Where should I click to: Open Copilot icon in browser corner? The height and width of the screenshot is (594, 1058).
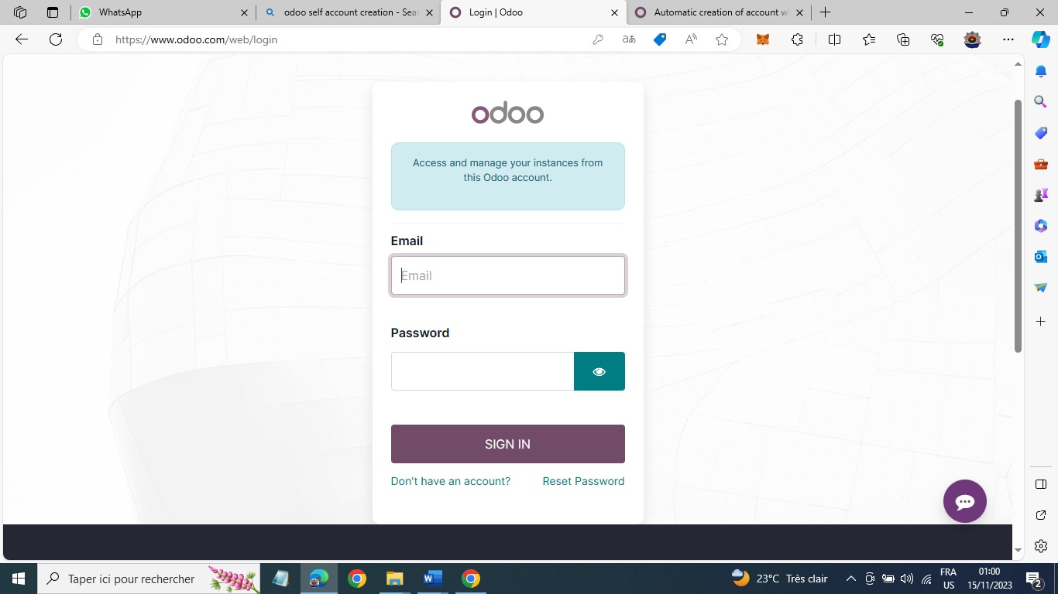point(1040,39)
